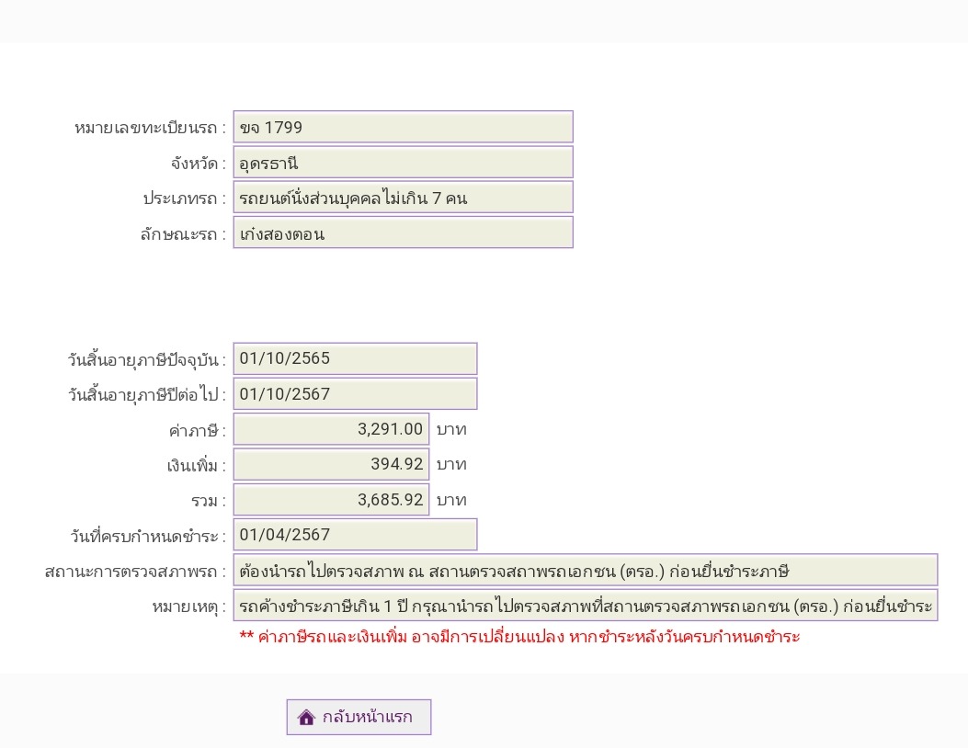Image resolution: width=968 pixels, height=748 pixels.
Task: Click the บาท unit beside the รวม total
Action: pos(451,501)
